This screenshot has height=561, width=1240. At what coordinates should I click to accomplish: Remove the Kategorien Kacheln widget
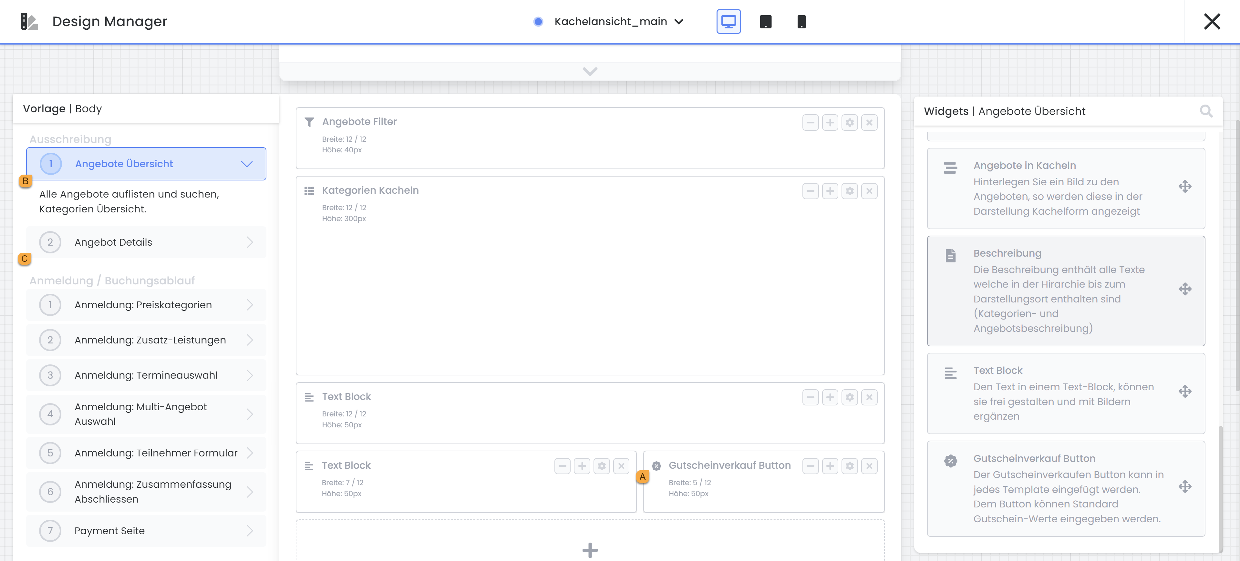869,191
